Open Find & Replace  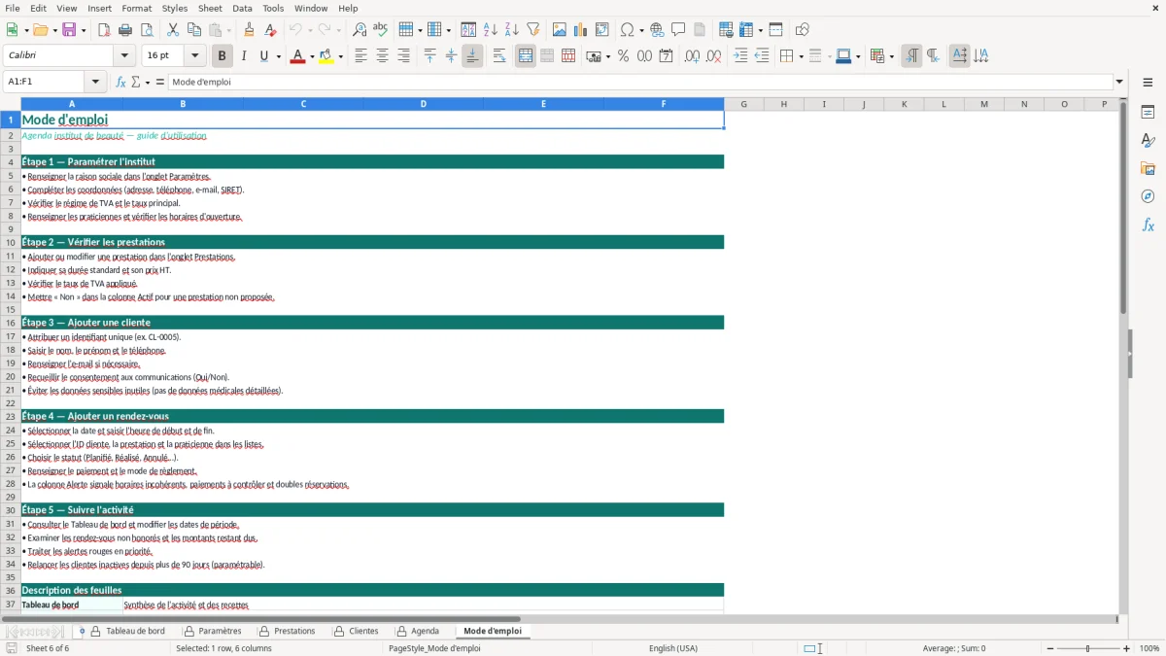point(360,30)
